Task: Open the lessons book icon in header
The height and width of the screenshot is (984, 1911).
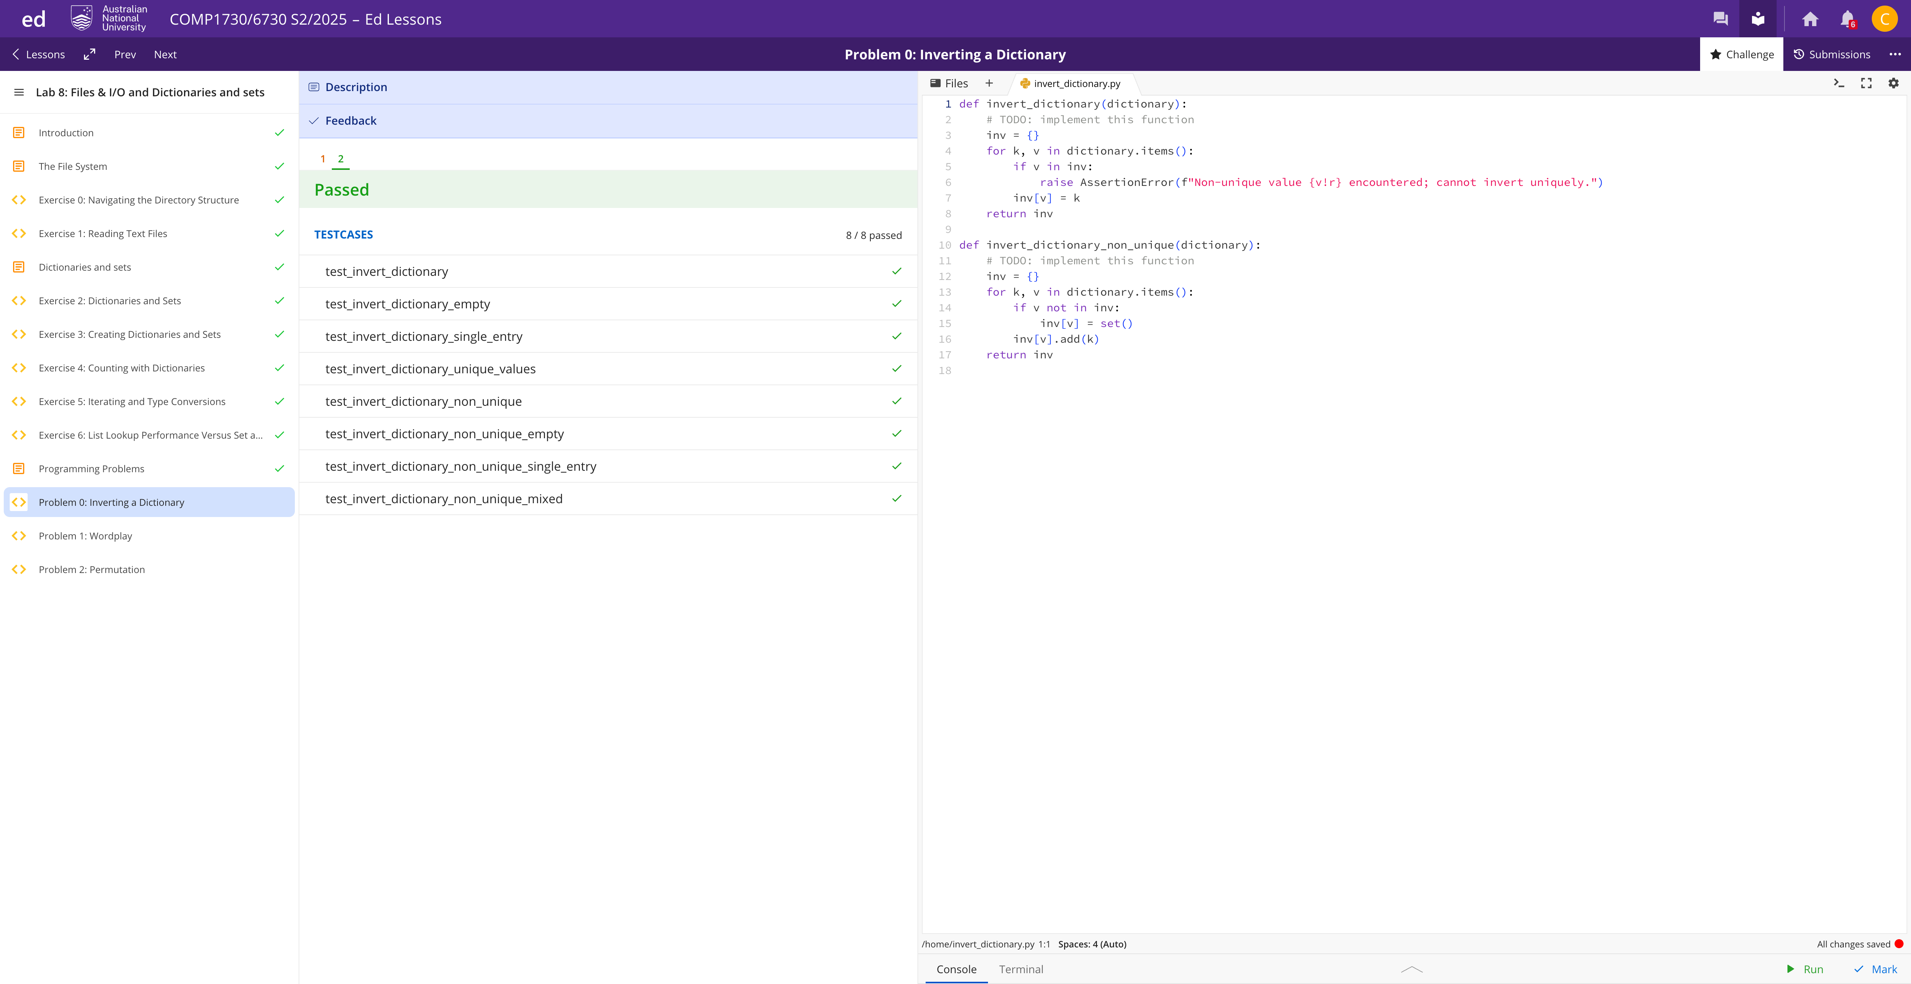Action: (x=1758, y=19)
